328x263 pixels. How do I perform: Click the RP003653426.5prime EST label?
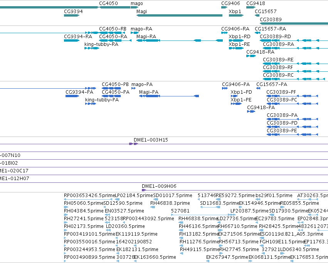tap(89, 196)
